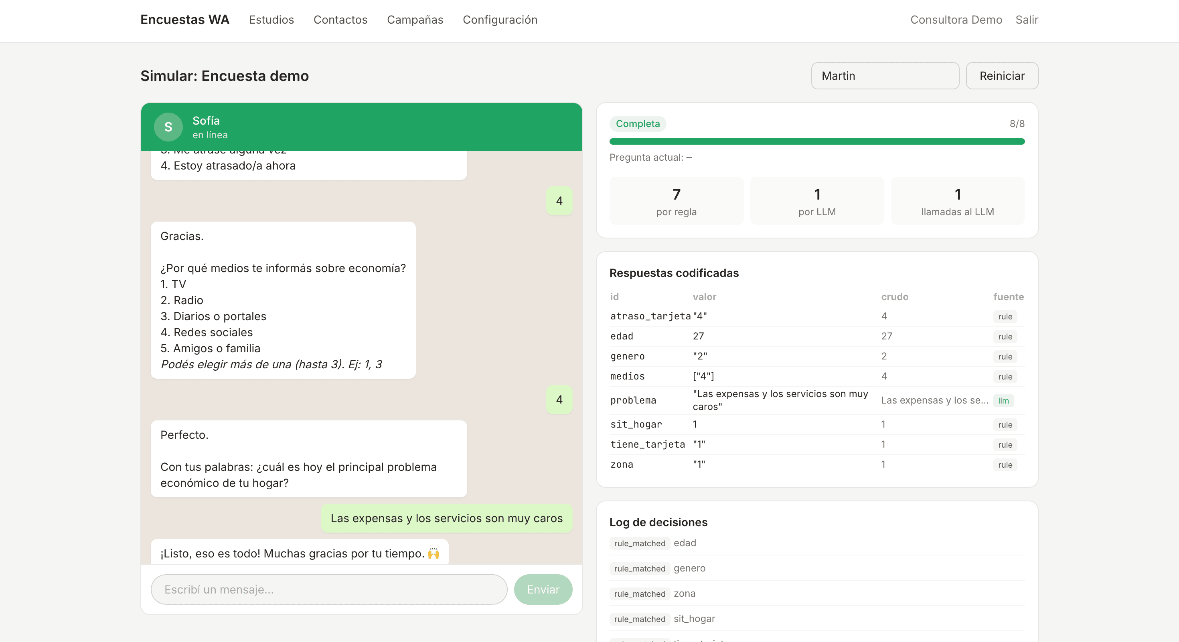Click the zona row id
The width and height of the screenshot is (1179, 642).
click(x=622, y=464)
